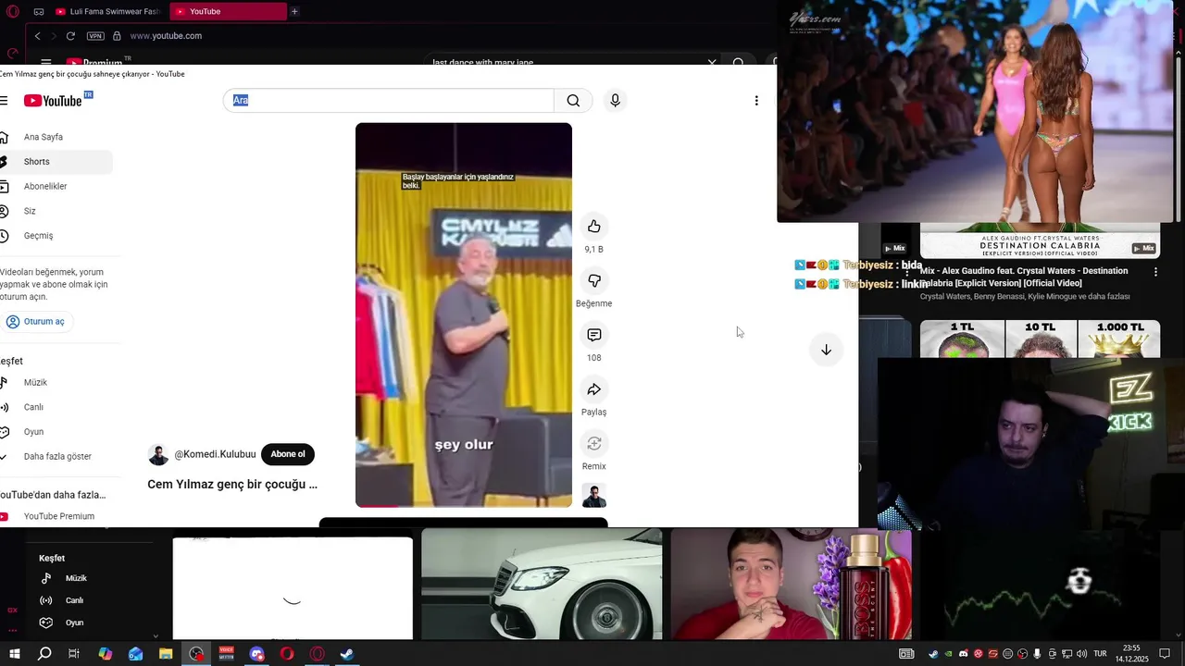This screenshot has width=1185, height=666.
Task: Switch TUR input language
Action: click(1101, 654)
